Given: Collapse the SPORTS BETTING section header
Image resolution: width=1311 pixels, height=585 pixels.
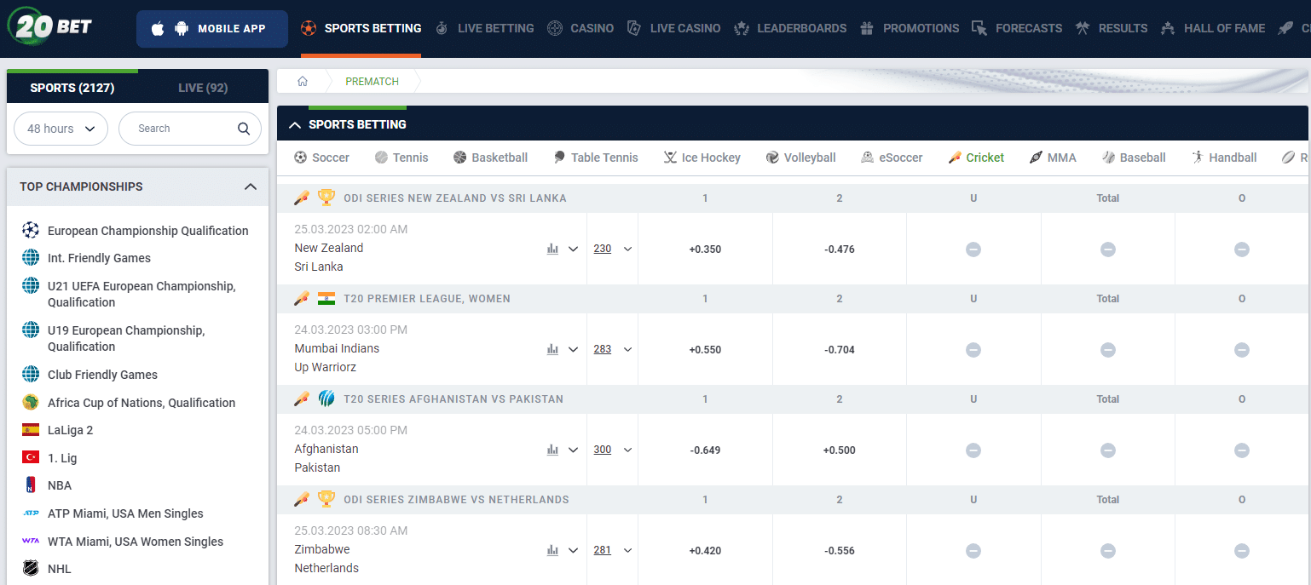Looking at the screenshot, I should pos(295,123).
